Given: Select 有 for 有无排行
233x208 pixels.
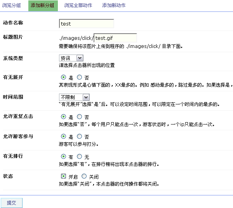Looking at the screenshot, I should tap(63, 157).
